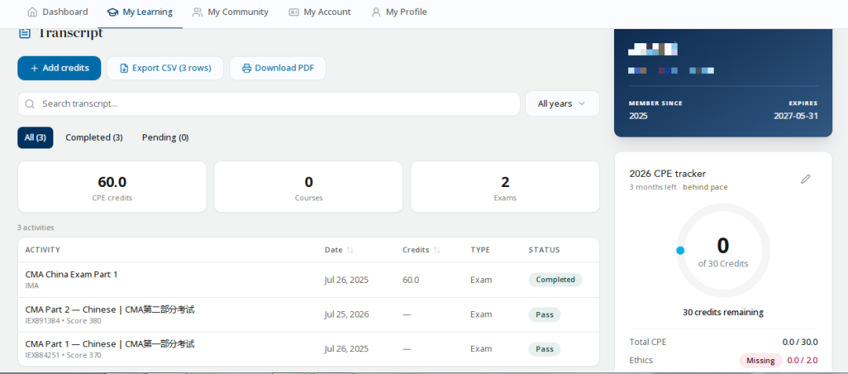
Task: Click the IEX891384 Score 380 text
Action: (x=64, y=321)
